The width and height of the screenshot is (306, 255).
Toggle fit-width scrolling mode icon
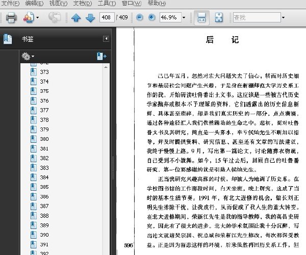tap(201, 17)
